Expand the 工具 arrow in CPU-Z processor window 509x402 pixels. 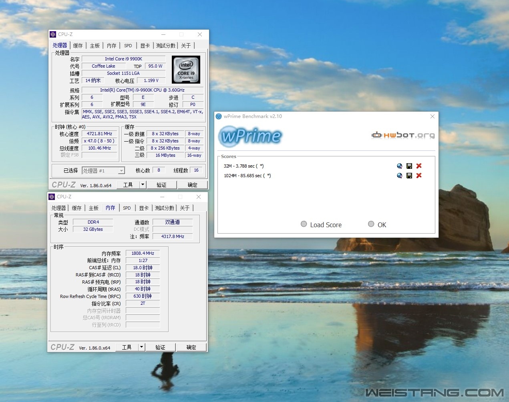point(143,185)
